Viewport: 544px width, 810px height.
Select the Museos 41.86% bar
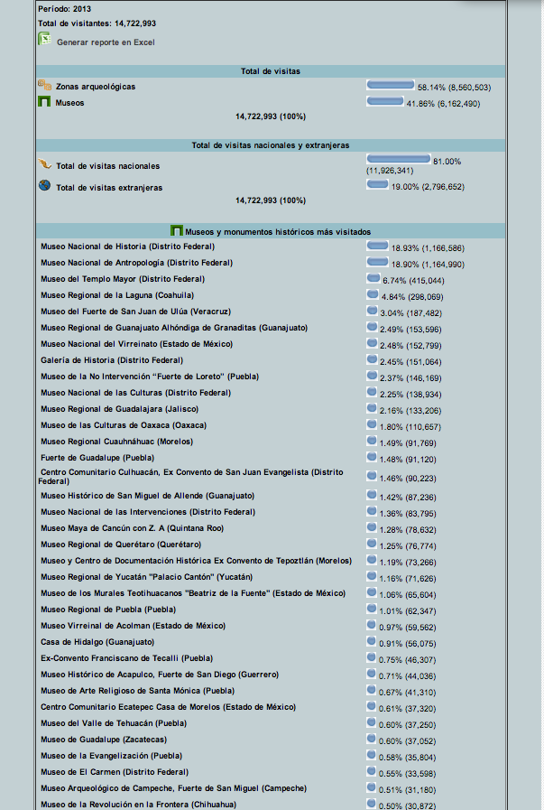pyautogui.click(x=384, y=101)
